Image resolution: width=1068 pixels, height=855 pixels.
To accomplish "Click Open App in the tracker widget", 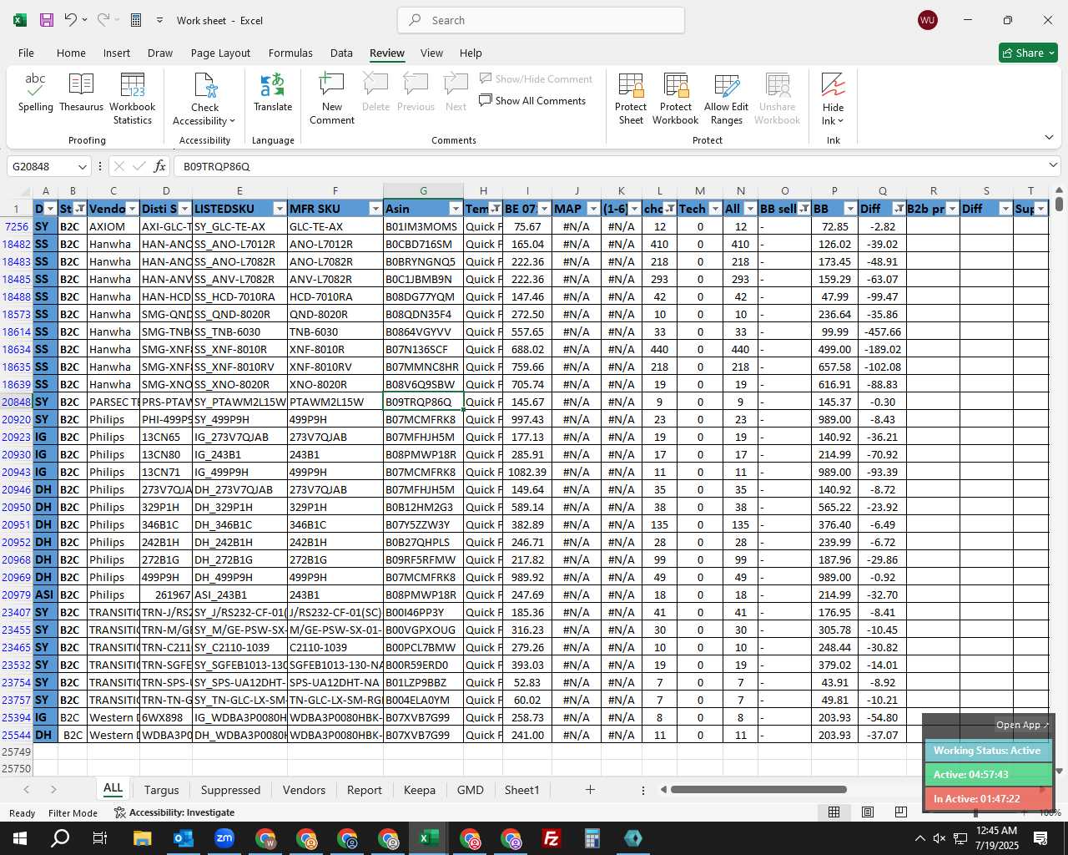I will tap(1022, 725).
